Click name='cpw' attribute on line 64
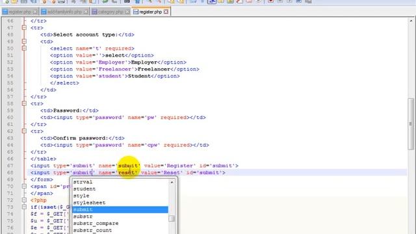The width and height of the screenshot is (416, 234). point(144,145)
